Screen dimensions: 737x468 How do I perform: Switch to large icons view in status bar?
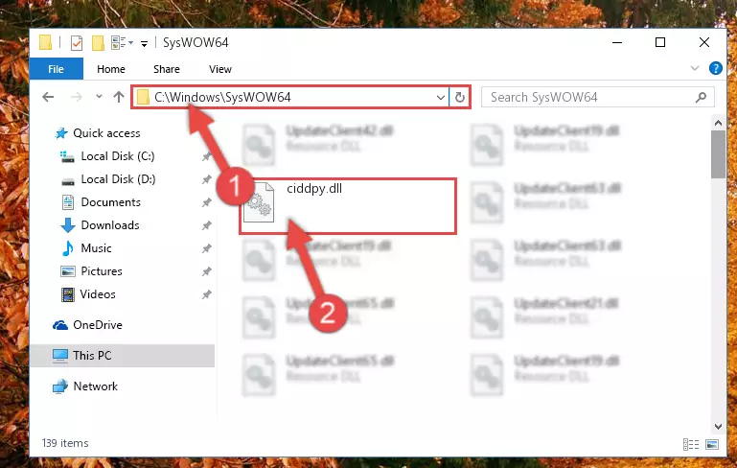point(712,444)
